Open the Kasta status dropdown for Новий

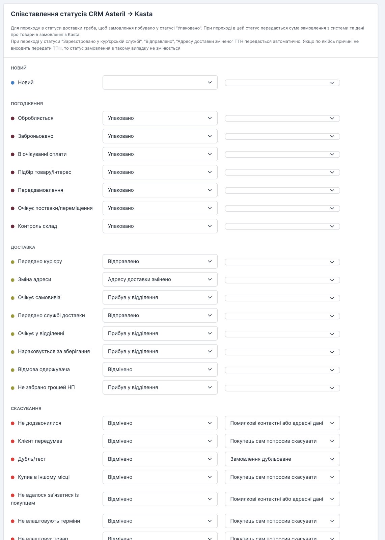click(160, 82)
